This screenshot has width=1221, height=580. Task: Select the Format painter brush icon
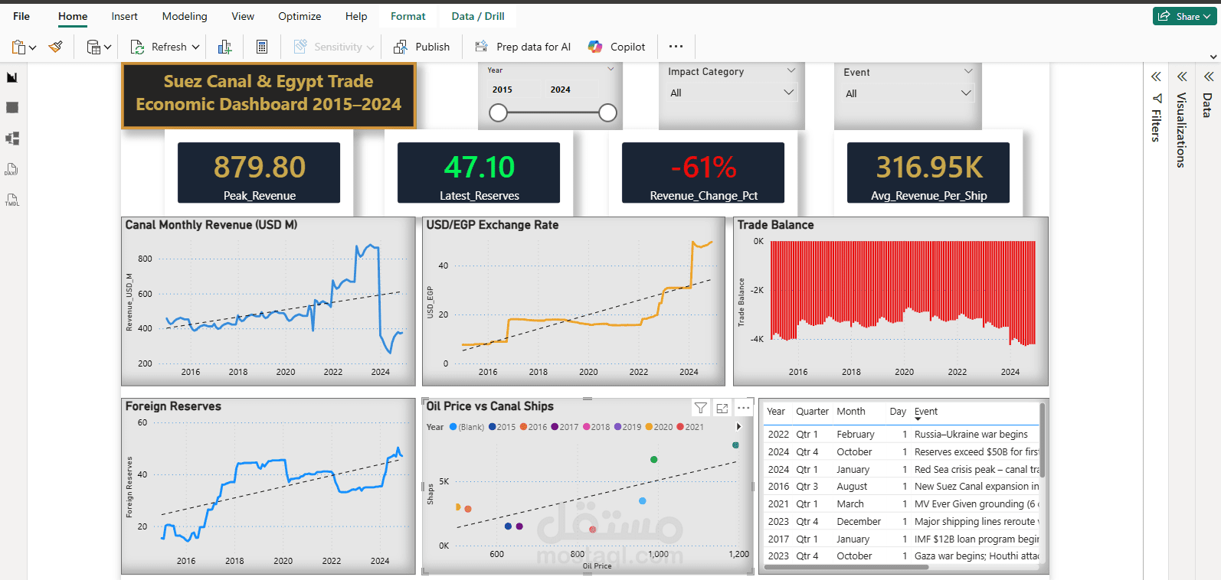coord(55,47)
